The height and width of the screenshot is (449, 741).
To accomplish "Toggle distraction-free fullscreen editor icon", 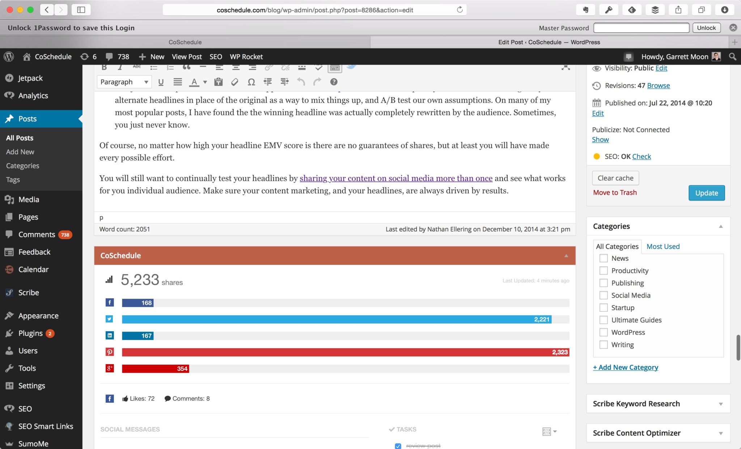I will click(566, 67).
